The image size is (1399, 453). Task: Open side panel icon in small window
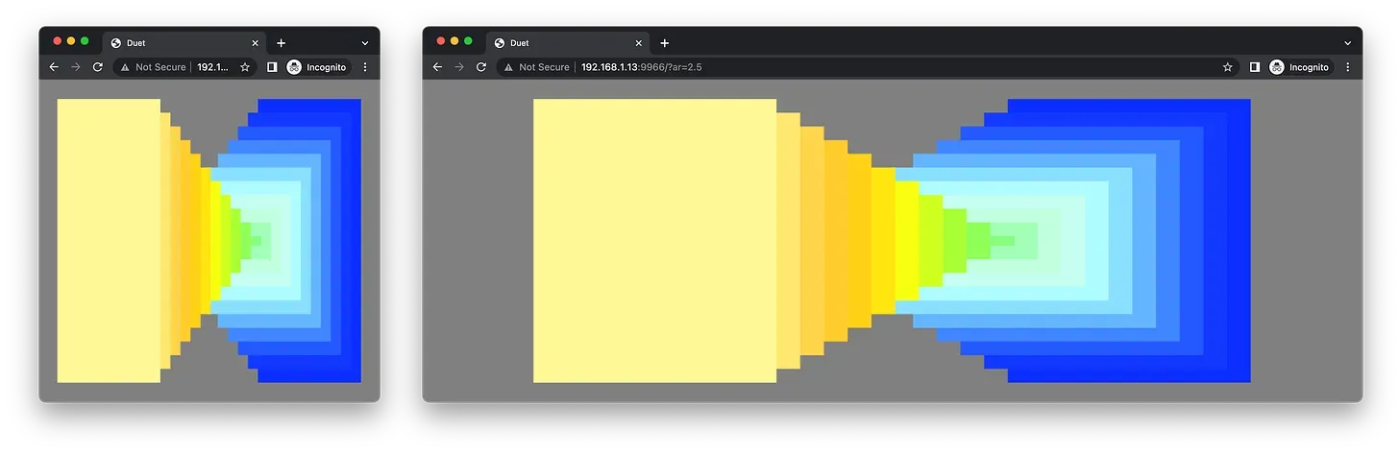click(272, 67)
